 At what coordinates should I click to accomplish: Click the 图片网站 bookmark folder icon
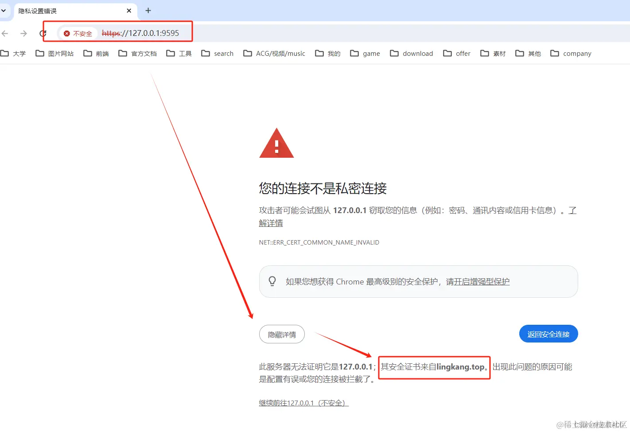tap(40, 53)
